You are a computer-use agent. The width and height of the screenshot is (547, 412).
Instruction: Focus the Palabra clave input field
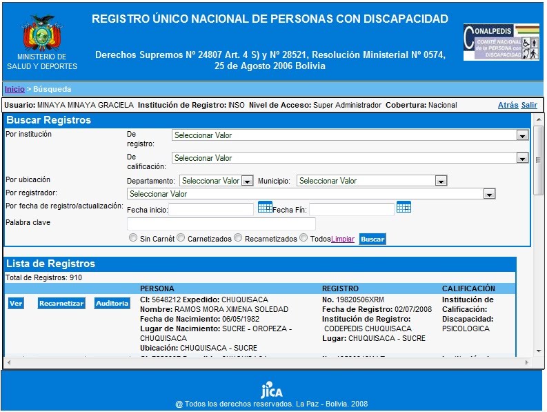tap(221, 224)
